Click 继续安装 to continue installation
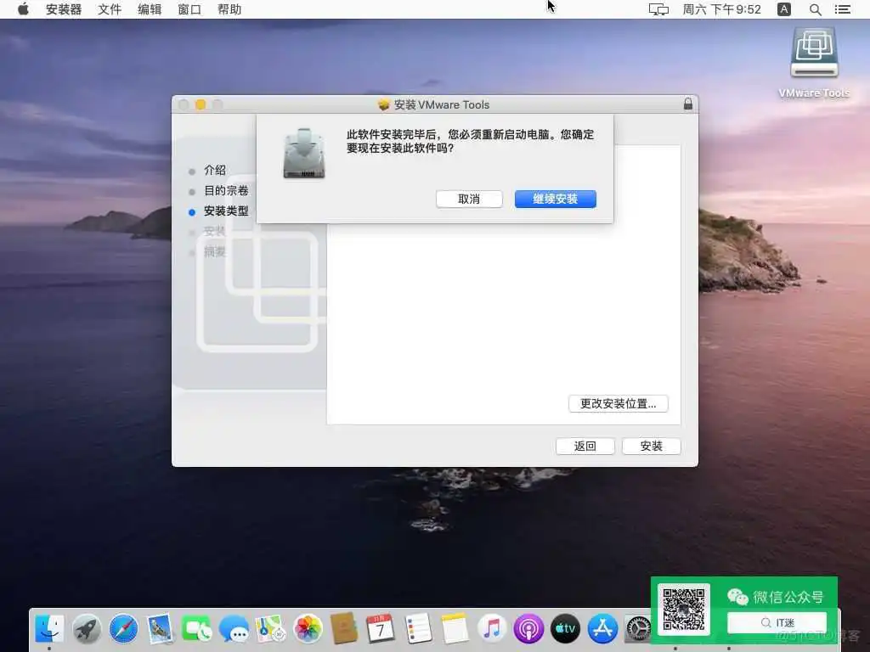Viewport: 870px width, 652px height. coord(556,199)
